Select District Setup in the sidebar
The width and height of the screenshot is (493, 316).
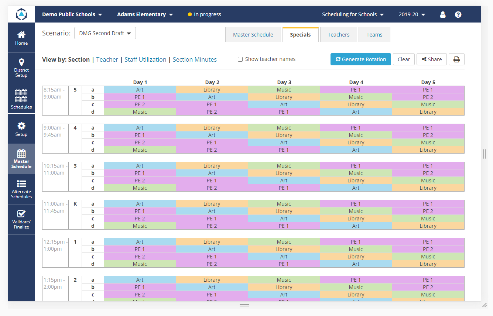coord(21,68)
